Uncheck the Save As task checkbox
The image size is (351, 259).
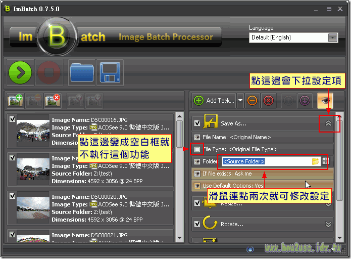point(197,123)
